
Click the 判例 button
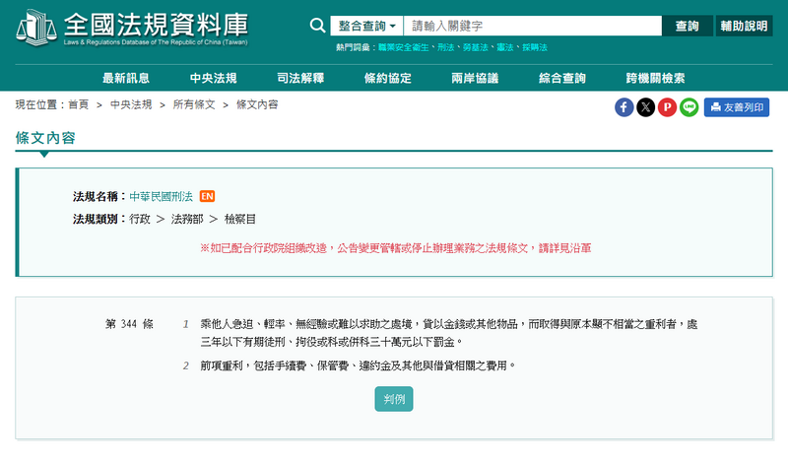[x=394, y=399]
